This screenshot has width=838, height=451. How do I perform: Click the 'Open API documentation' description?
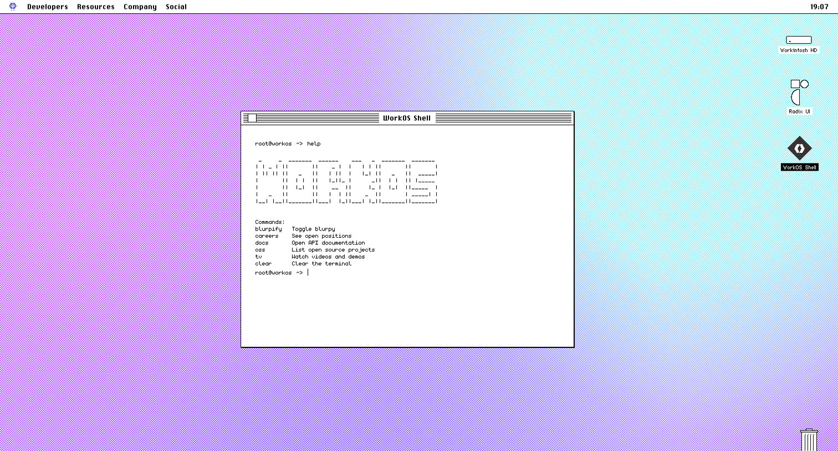(328, 243)
